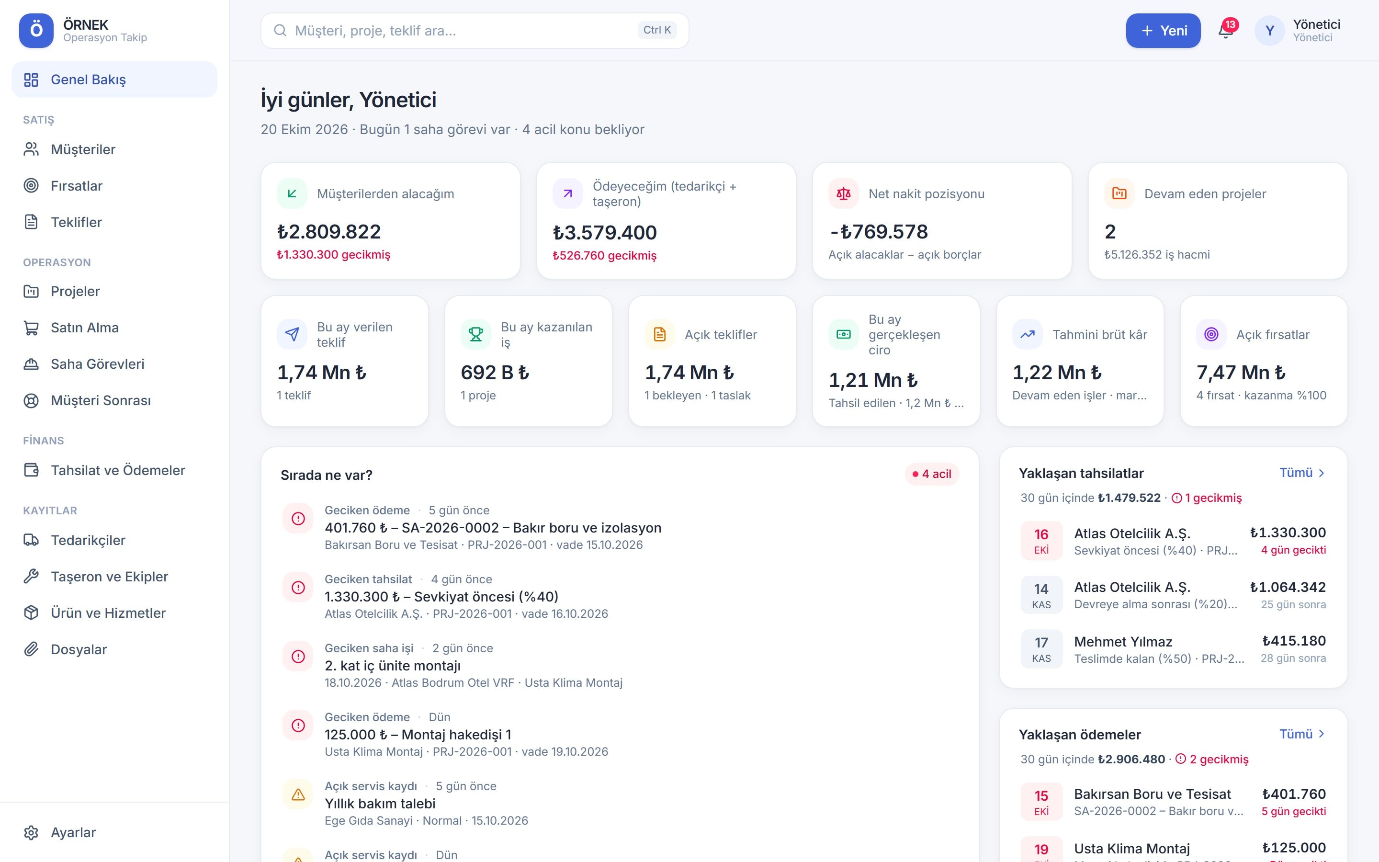The width and height of the screenshot is (1379, 862).
Task: Open the Projeler section
Action: (x=114, y=291)
